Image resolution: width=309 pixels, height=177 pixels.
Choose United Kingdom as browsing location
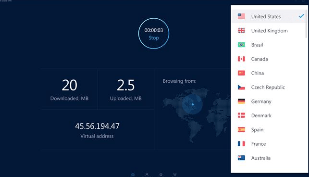pos(269,31)
